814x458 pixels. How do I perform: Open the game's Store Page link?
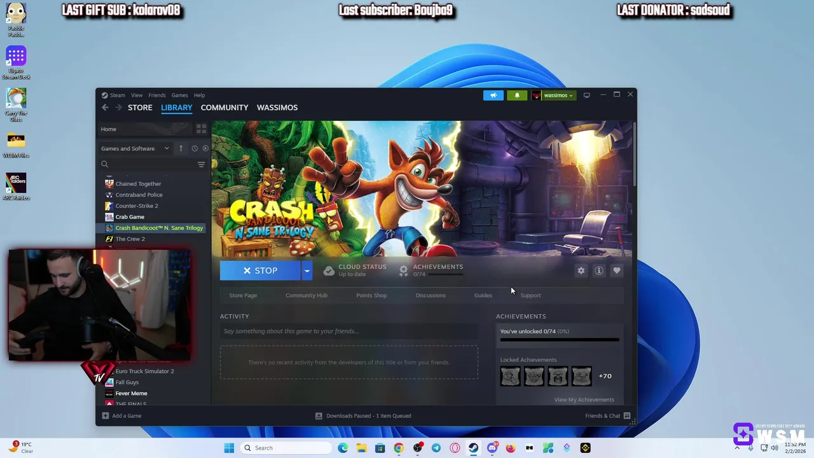point(243,295)
